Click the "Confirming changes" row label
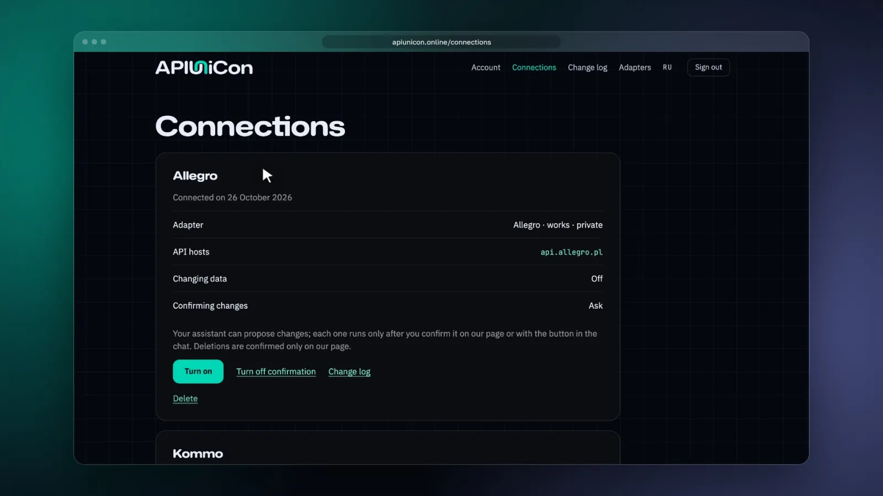 click(210, 306)
